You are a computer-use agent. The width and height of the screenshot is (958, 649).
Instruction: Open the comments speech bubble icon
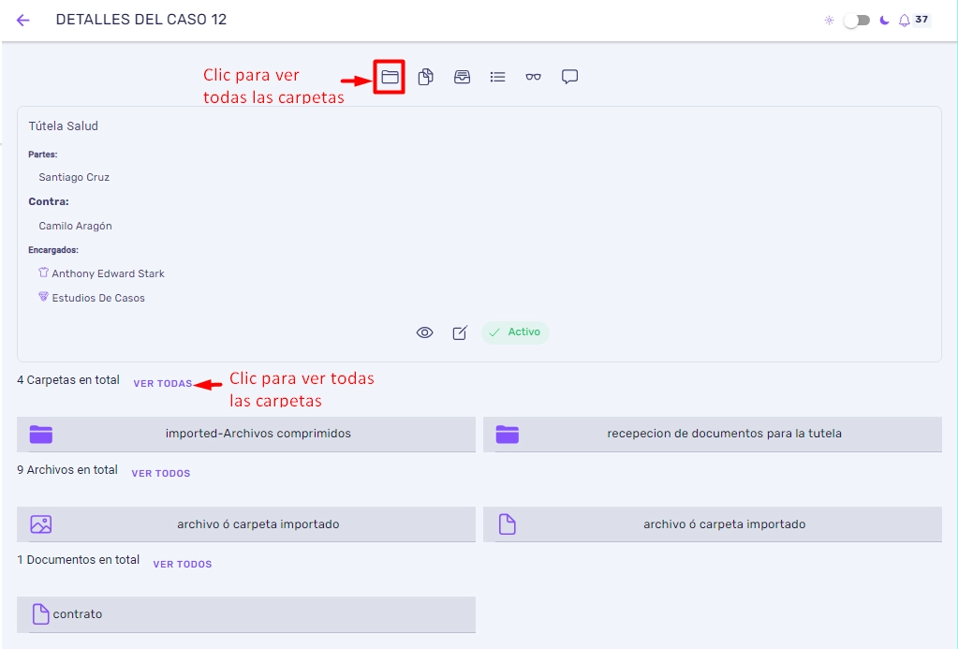pos(569,77)
